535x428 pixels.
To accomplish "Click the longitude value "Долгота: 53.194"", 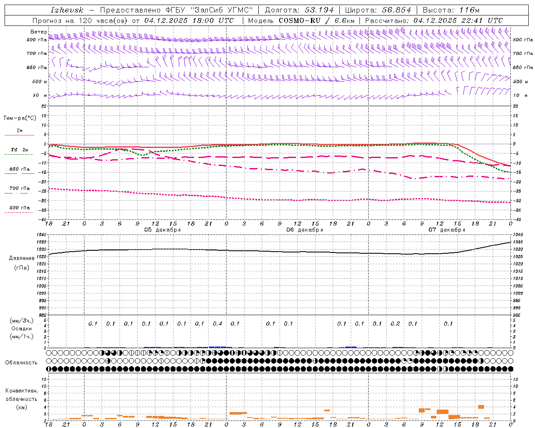I will 299,10.
